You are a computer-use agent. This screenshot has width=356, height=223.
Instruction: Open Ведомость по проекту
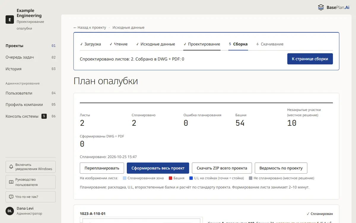pos(281,168)
